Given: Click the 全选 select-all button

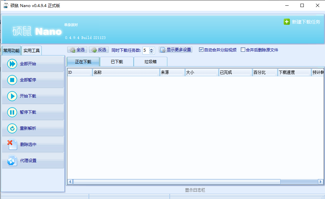Looking at the screenshot, I should [77, 50].
